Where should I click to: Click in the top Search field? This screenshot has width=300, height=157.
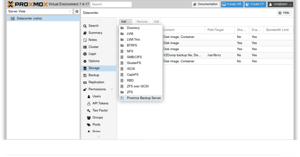pos(111,4)
